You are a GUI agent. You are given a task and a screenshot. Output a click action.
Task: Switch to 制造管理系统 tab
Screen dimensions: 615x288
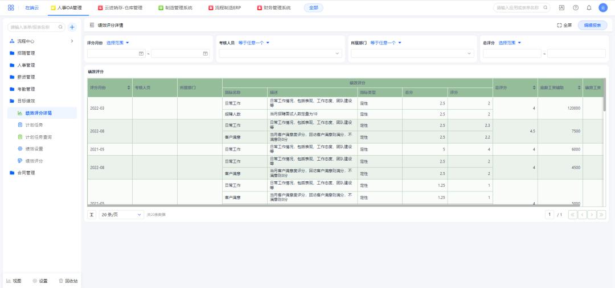(175, 8)
